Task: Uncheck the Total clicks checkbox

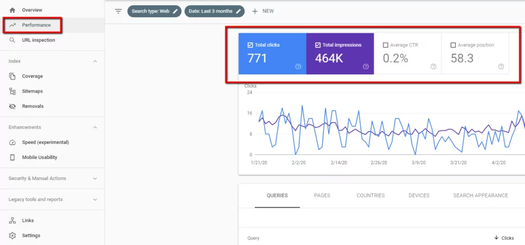Action: pyautogui.click(x=250, y=45)
